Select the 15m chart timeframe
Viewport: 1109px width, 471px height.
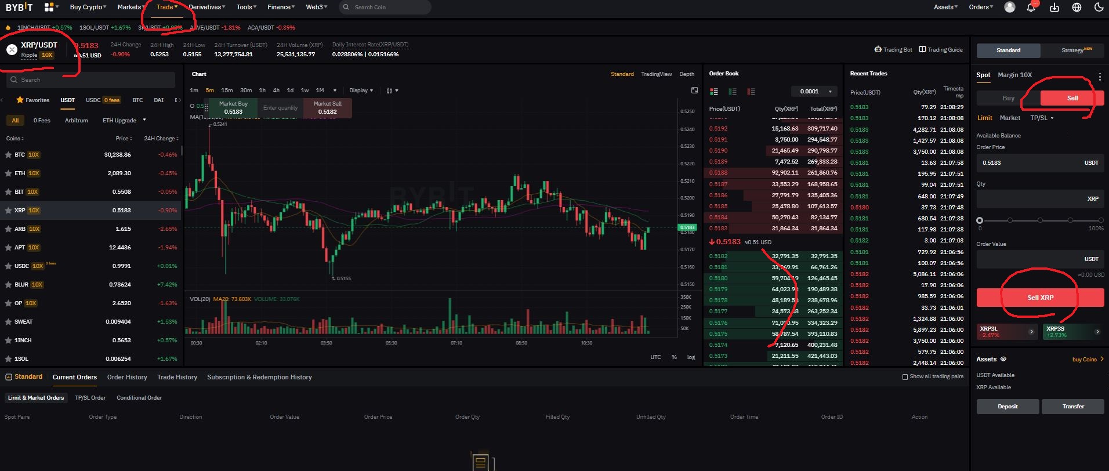coord(227,90)
